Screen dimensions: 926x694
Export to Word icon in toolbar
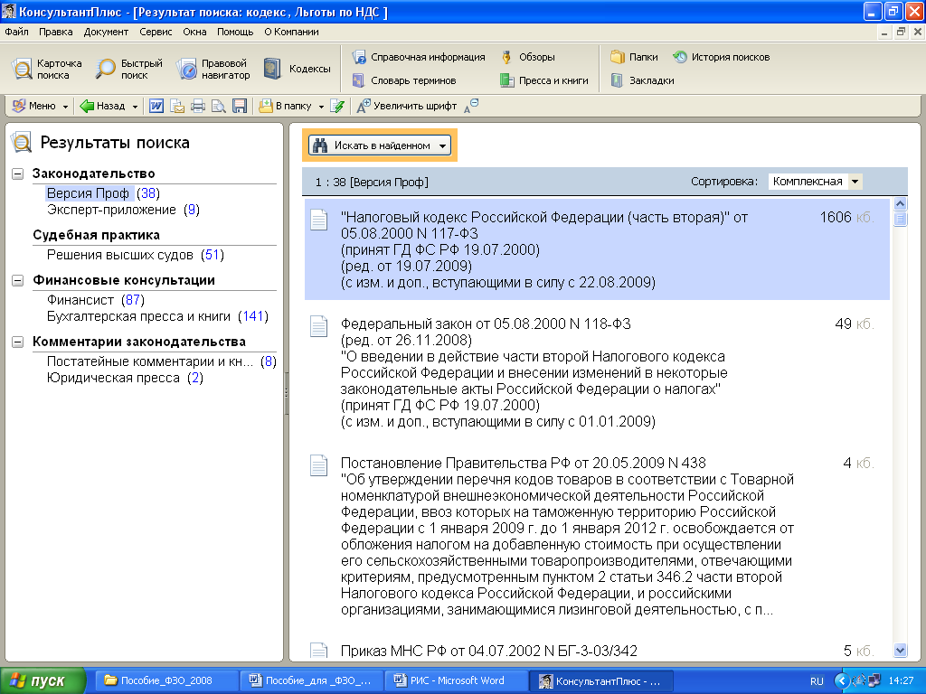click(x=156, y=107)
